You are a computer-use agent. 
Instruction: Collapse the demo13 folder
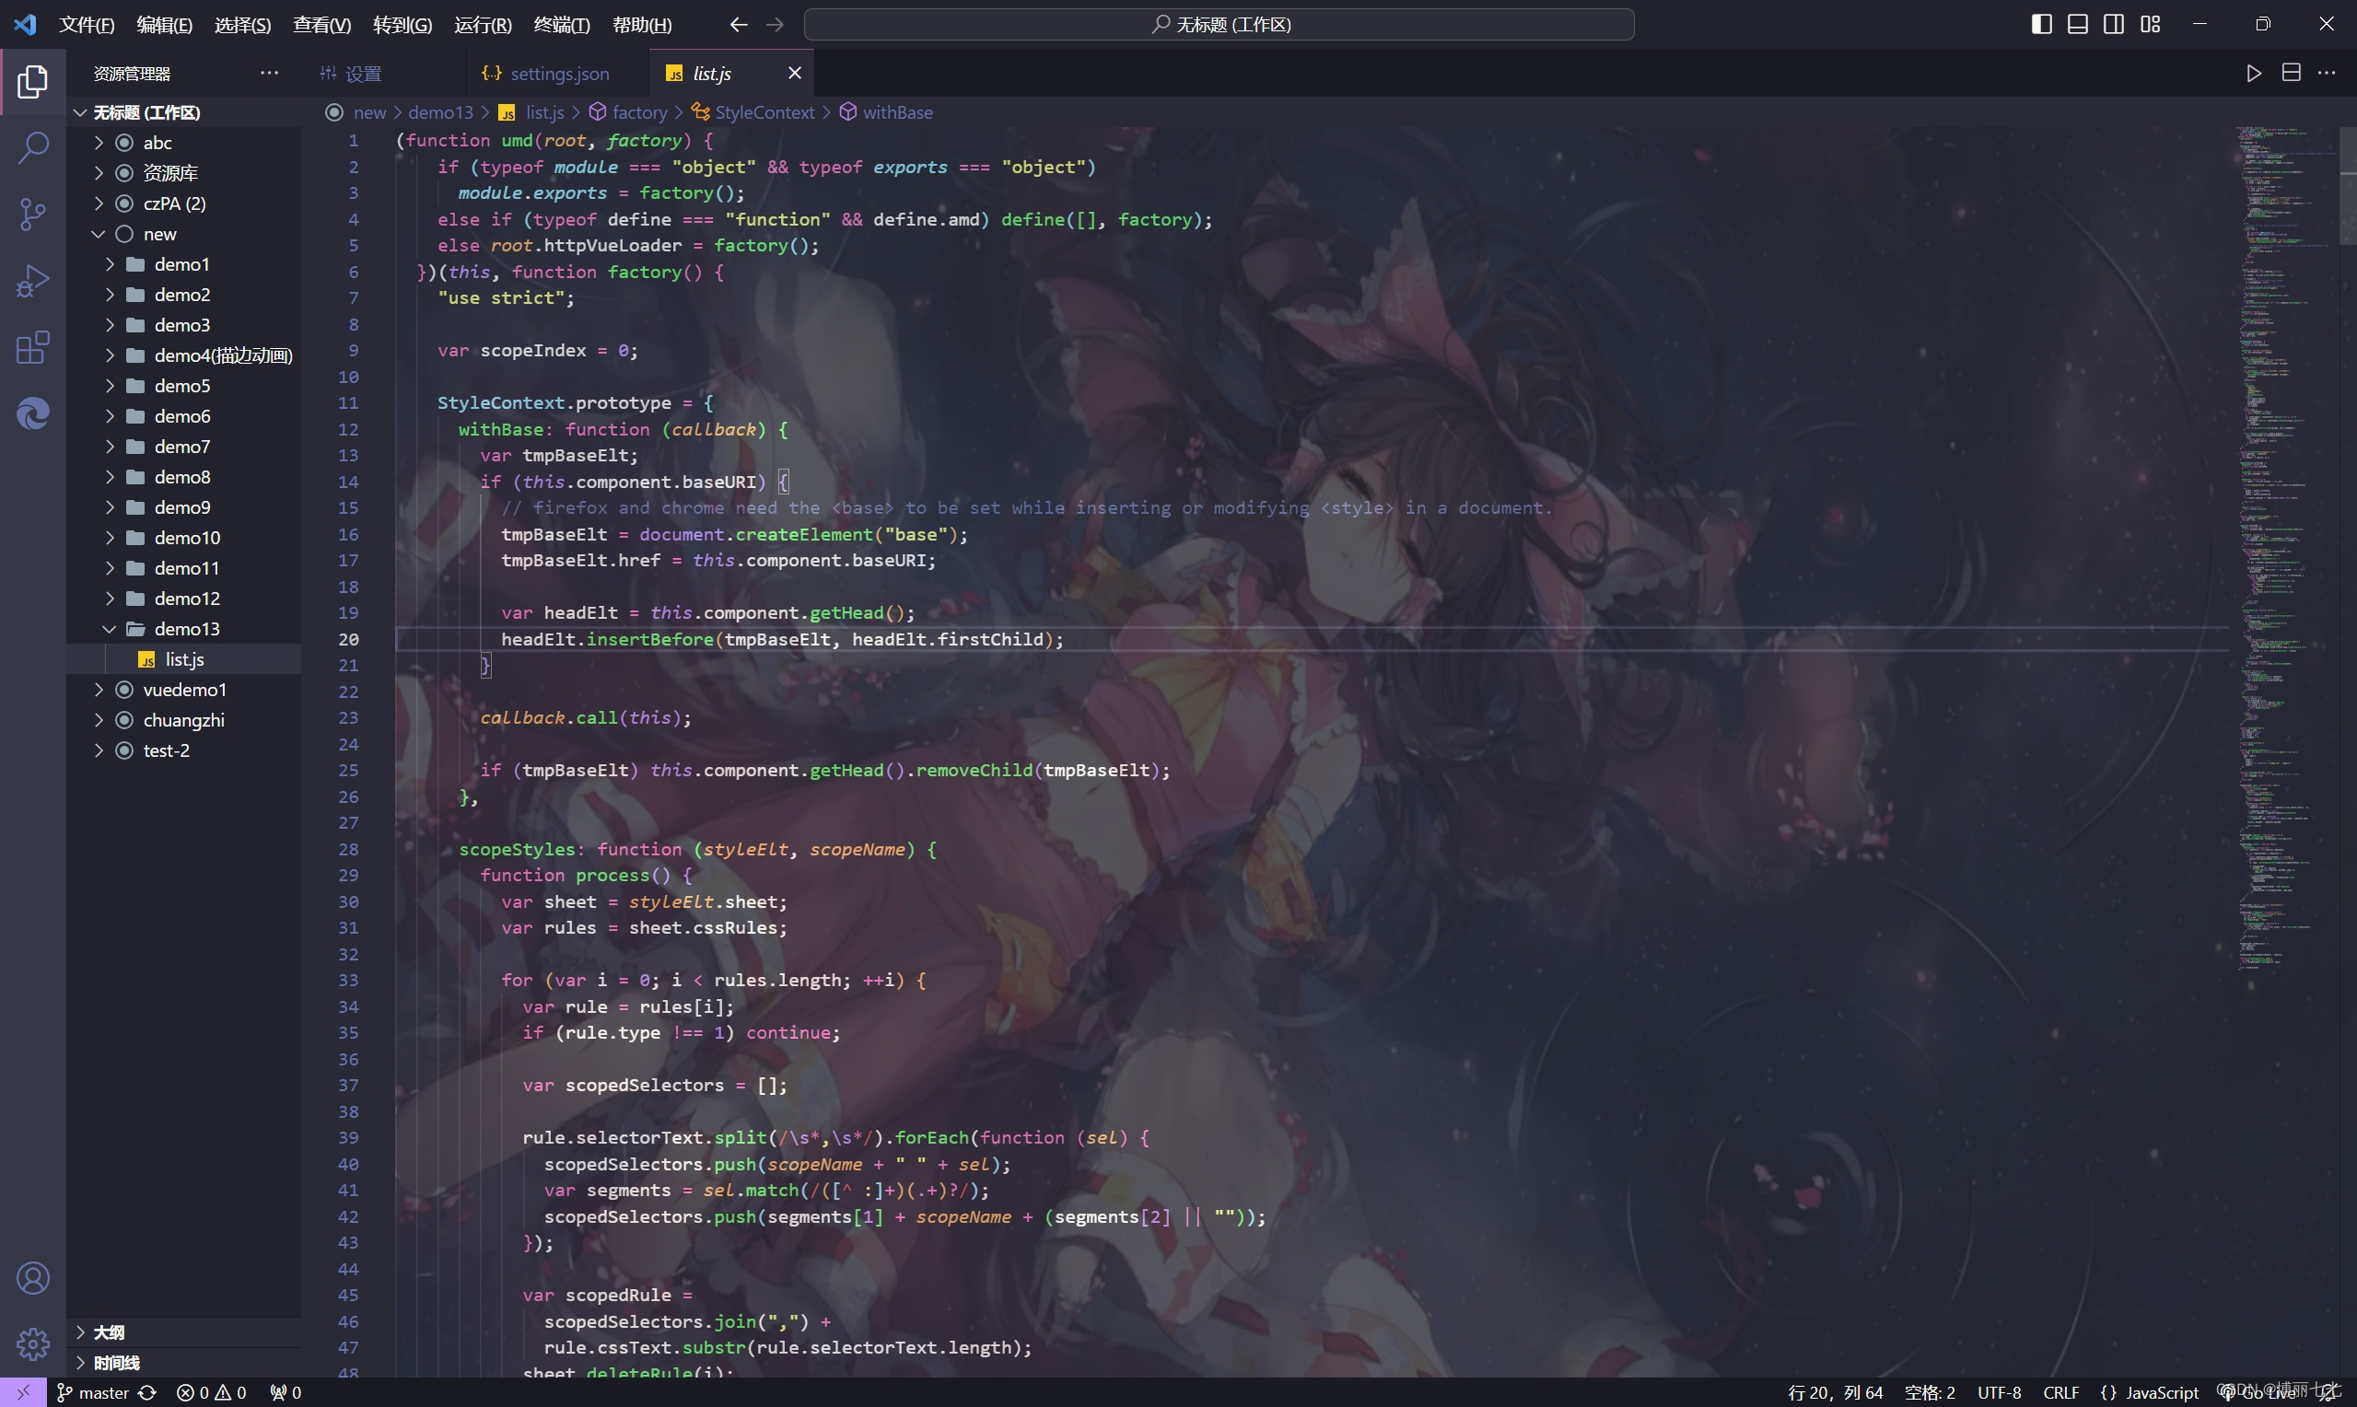[x=187, y=629]
